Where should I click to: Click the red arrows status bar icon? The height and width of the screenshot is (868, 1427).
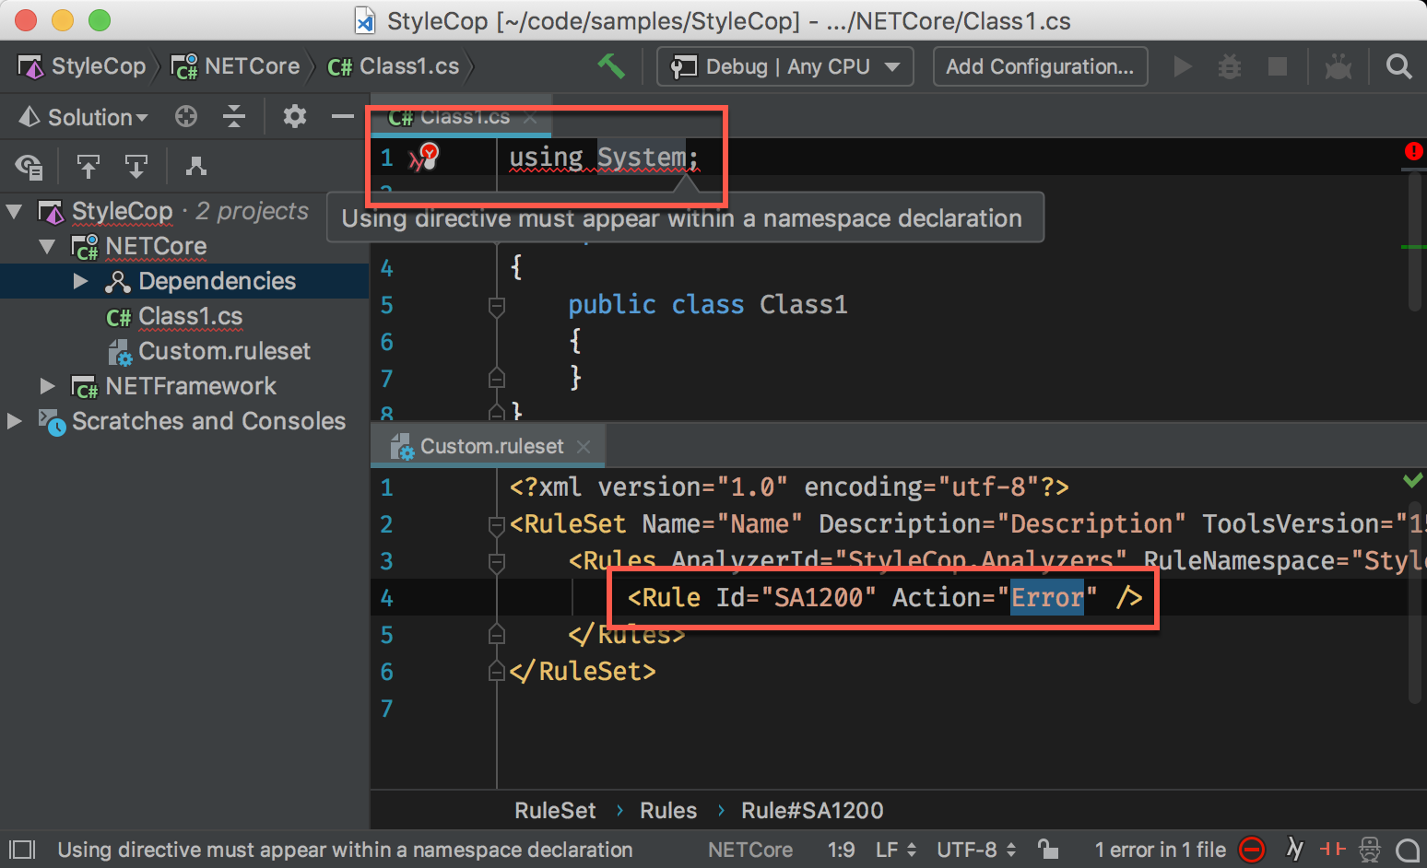click(x=1332, y=849)
